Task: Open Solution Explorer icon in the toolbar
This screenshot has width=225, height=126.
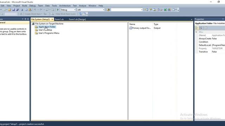Action: 146,10
